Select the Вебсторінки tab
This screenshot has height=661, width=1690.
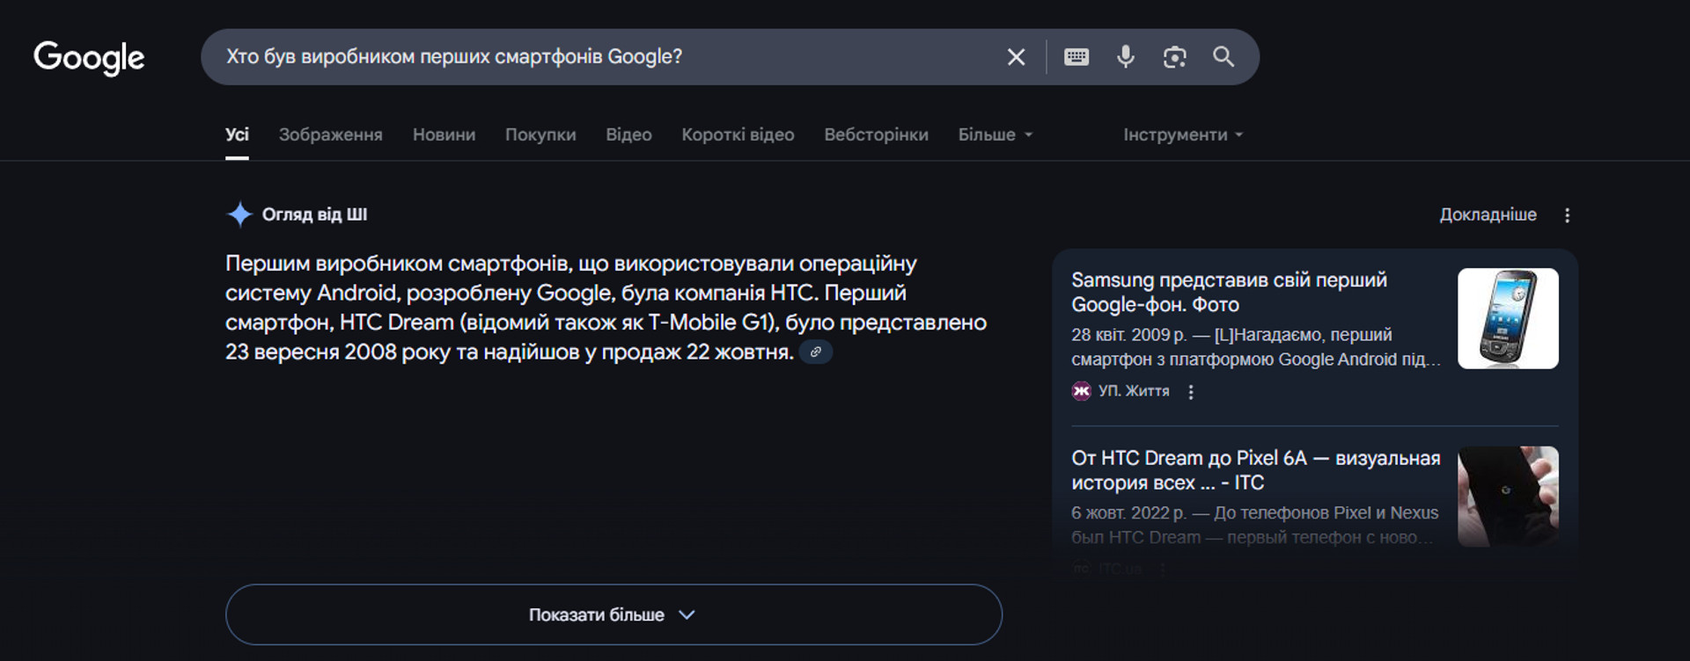click(x=876, y=134)
